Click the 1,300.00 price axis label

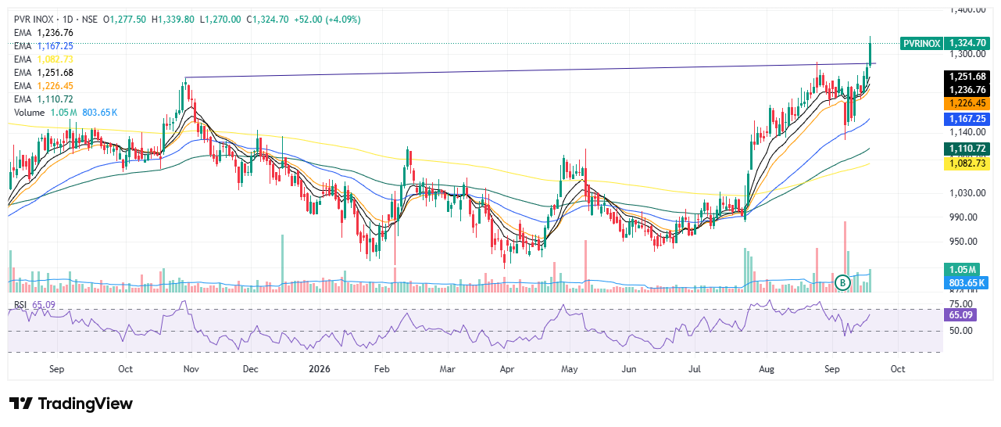point(967,54)
